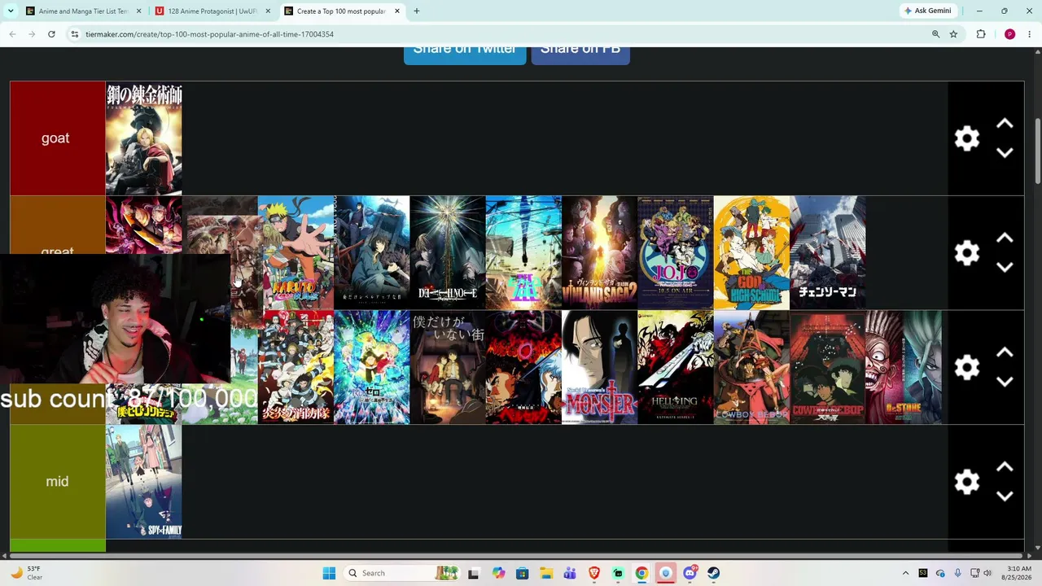Screen dimensions: 1042x586
Task: Click the Ask Gemini button
Action: pyautogui.click(x=927, y=11)
